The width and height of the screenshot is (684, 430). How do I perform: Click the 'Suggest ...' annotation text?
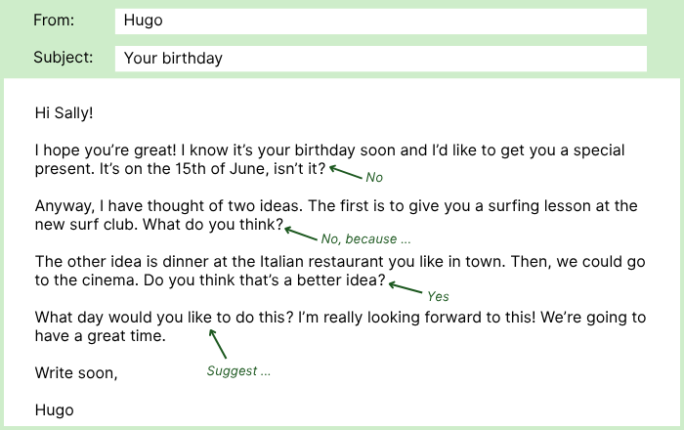tap(238, 371)
